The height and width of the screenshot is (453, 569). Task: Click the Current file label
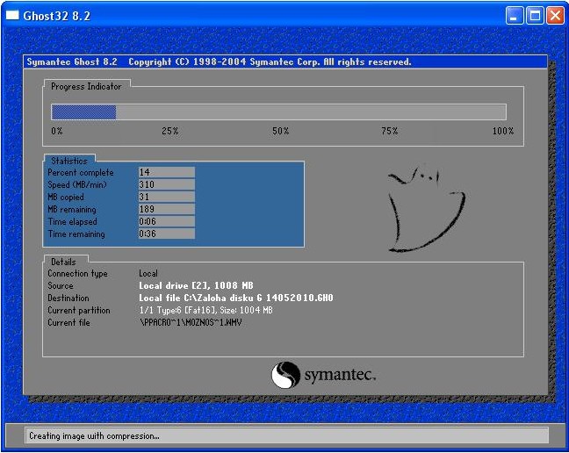coord(69,322)
